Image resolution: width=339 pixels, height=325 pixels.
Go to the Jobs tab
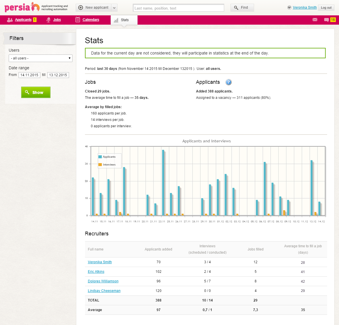pos(57,20)
